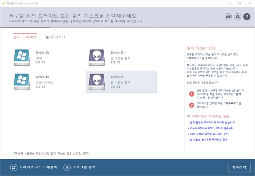Click the disk image icon in header
This screenshot has width=255, height=176.
click(x=228, y=17)
